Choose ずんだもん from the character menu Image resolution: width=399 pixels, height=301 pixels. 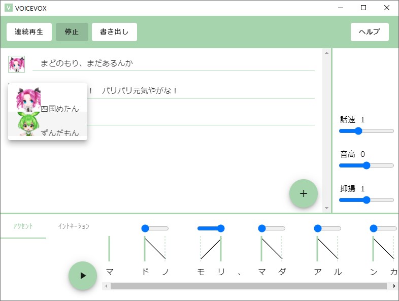click(48, 124)
